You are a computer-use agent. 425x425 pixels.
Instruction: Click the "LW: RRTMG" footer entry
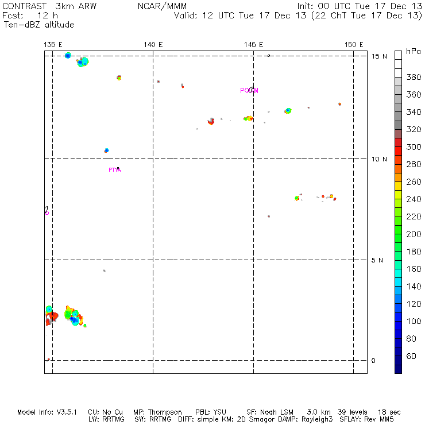(106, 419)
